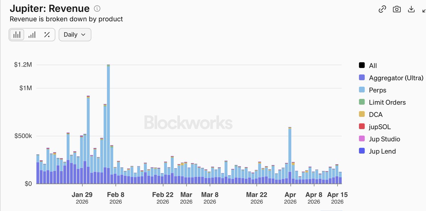
Task: Copy chart link with the chain icon
Action: [382, 9]
